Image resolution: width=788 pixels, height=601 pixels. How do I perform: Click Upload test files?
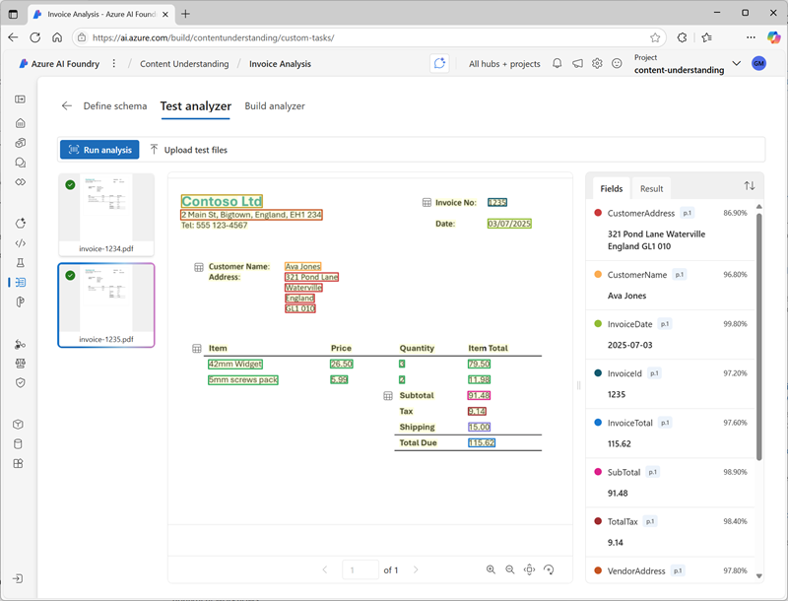pos(188,150)
